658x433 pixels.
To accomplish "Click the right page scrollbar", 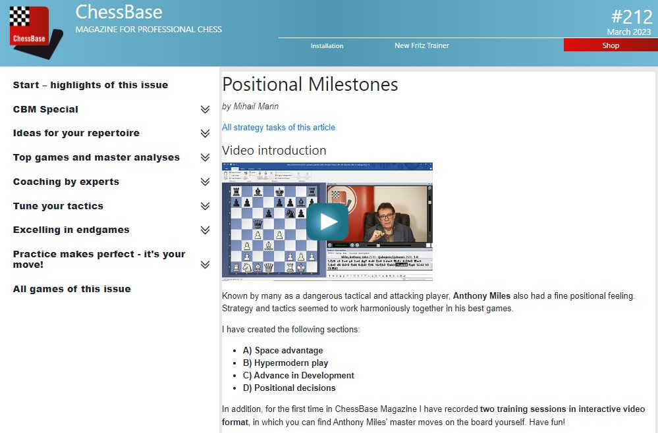I will [654, 197].
